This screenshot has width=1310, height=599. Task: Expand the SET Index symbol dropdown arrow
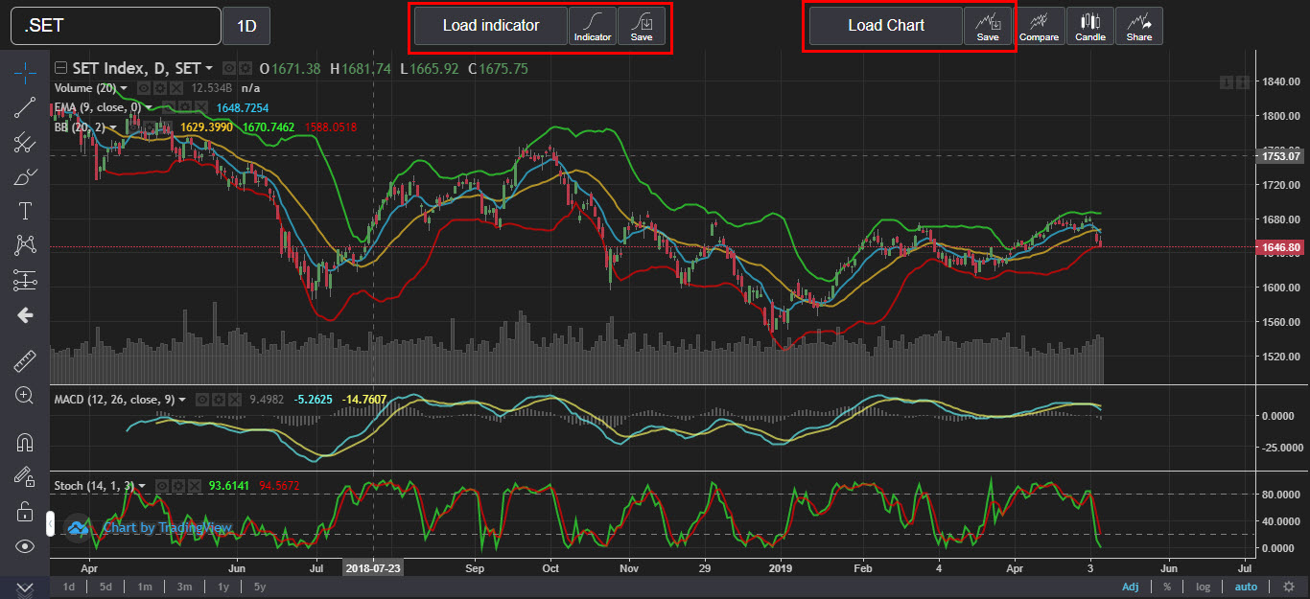(x=208, y=69)
